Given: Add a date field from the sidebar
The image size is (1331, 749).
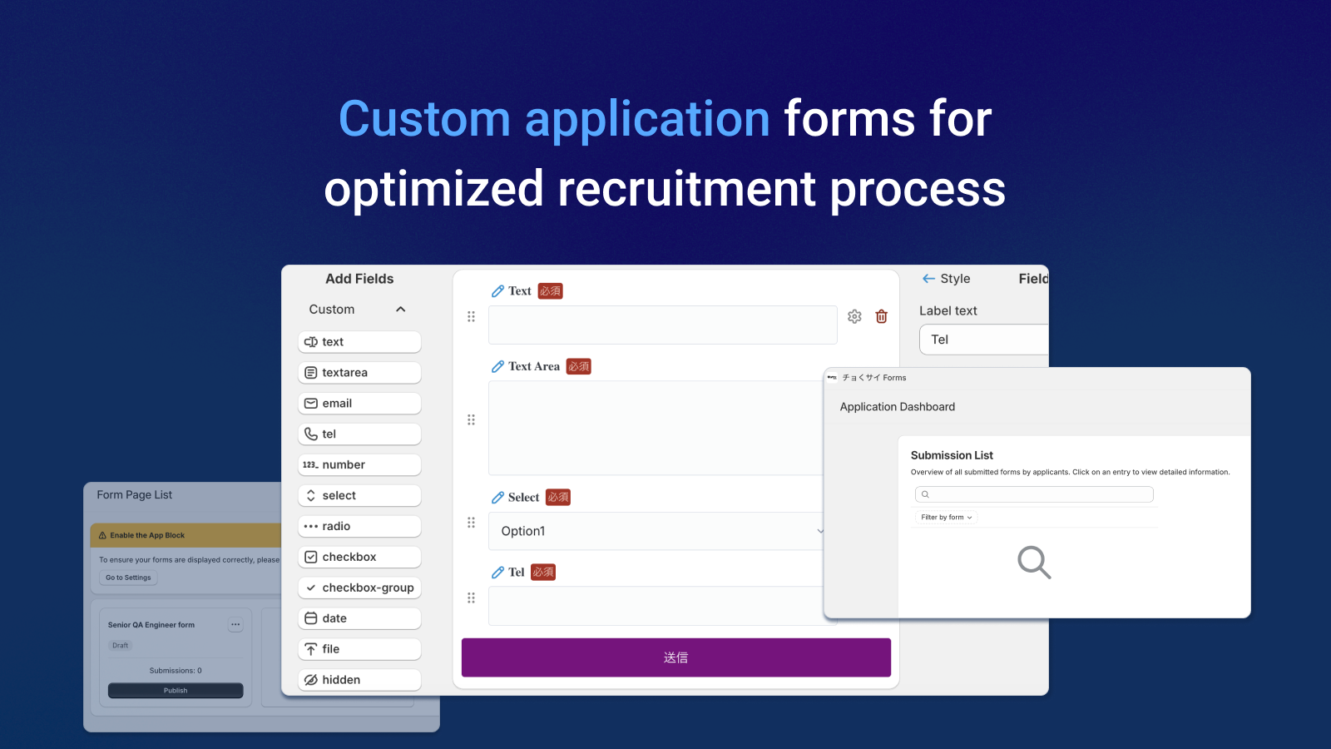Looking at the screenshot, I should click(x=359, y=618).
